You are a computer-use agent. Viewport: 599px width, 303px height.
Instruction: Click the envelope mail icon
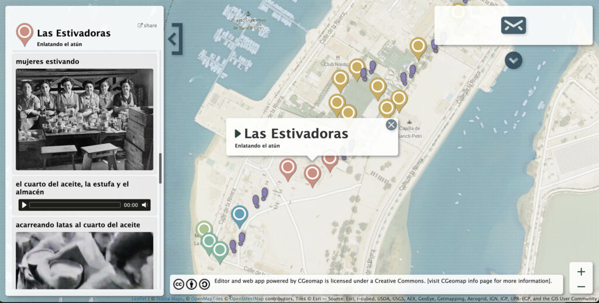[x=513, y=25]
